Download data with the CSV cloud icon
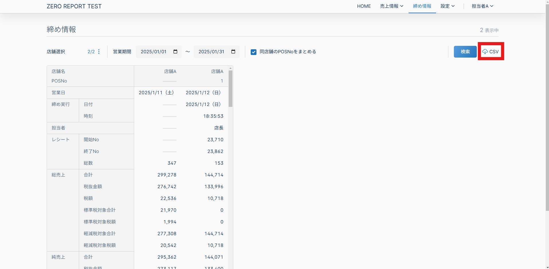This screenshot has width=549, height=269. point(491,52)
